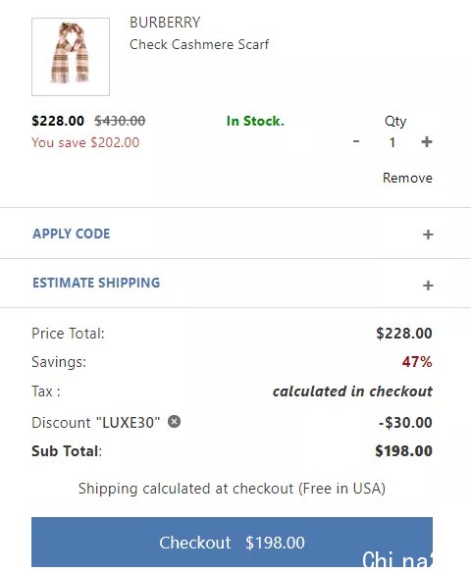
Task: Decrease quantity with the minus icon
Action: [356, 141]
